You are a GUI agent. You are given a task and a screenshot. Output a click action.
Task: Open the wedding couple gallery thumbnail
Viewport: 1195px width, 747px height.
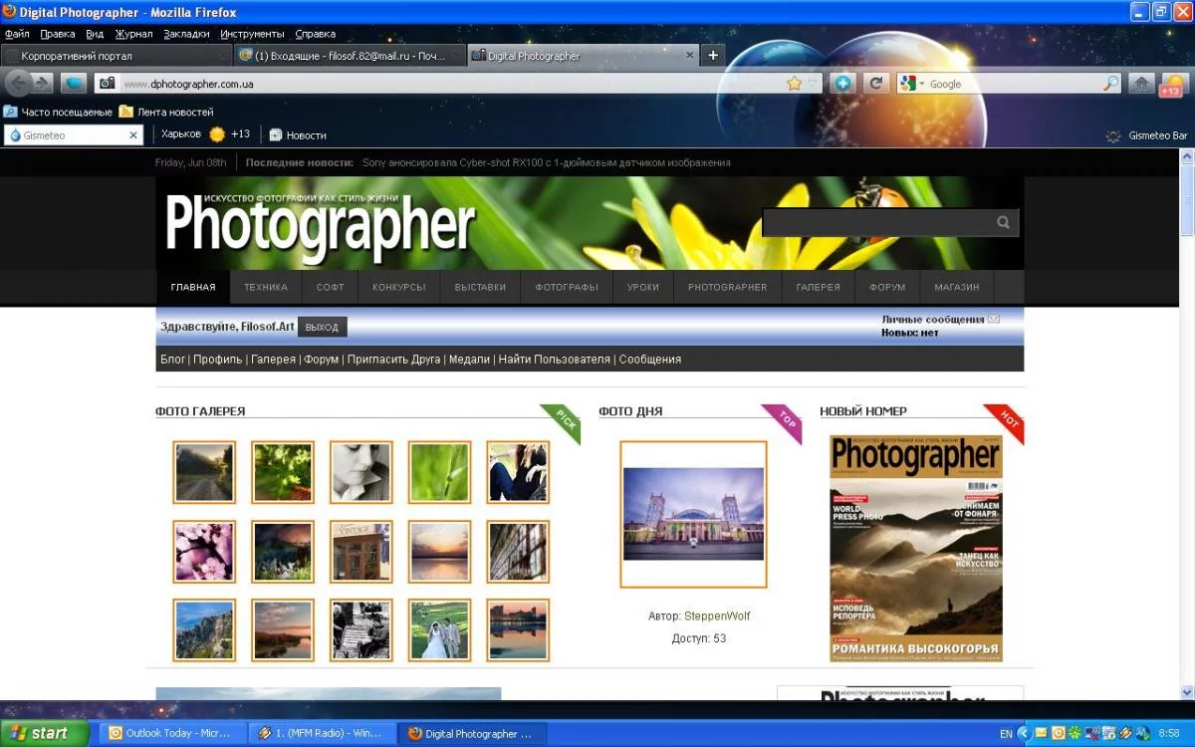(439, 629)
